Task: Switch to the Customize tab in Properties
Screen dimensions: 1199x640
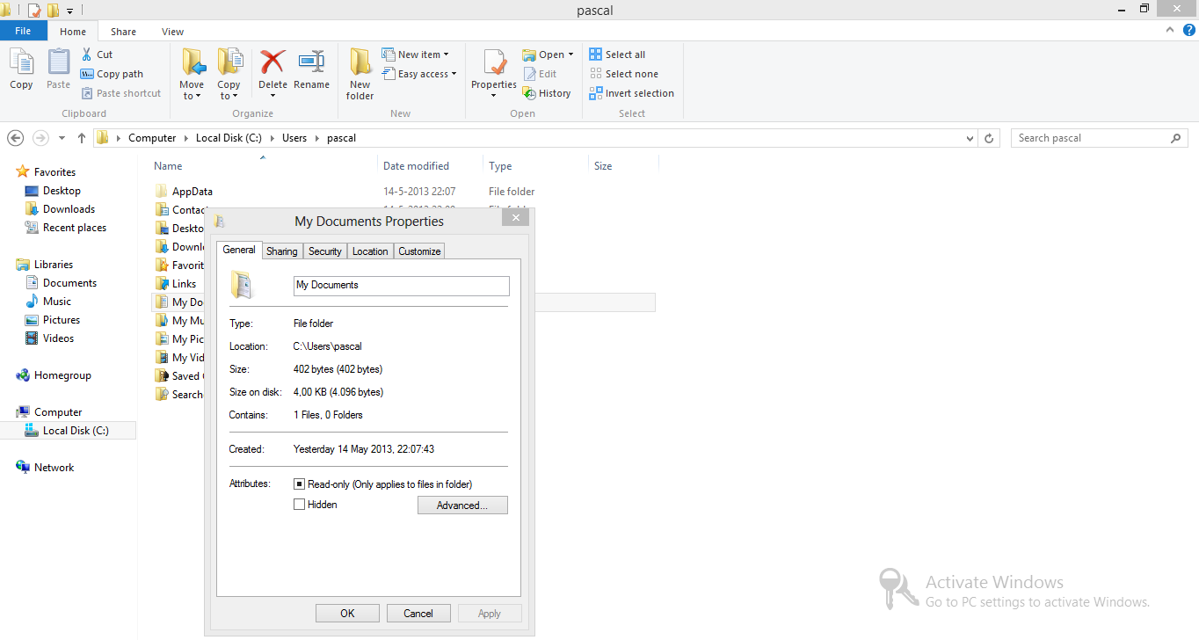Action: click(x=419, y=251)
